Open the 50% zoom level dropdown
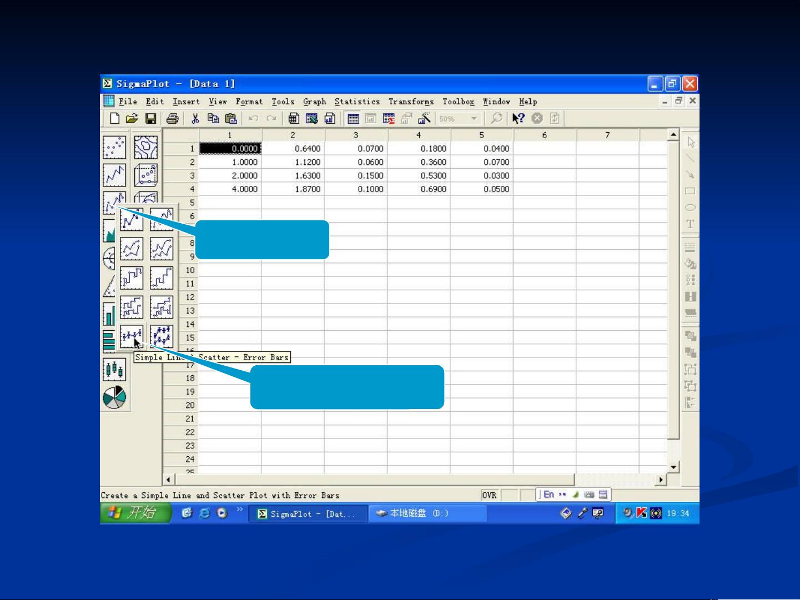 pos(475,119)
